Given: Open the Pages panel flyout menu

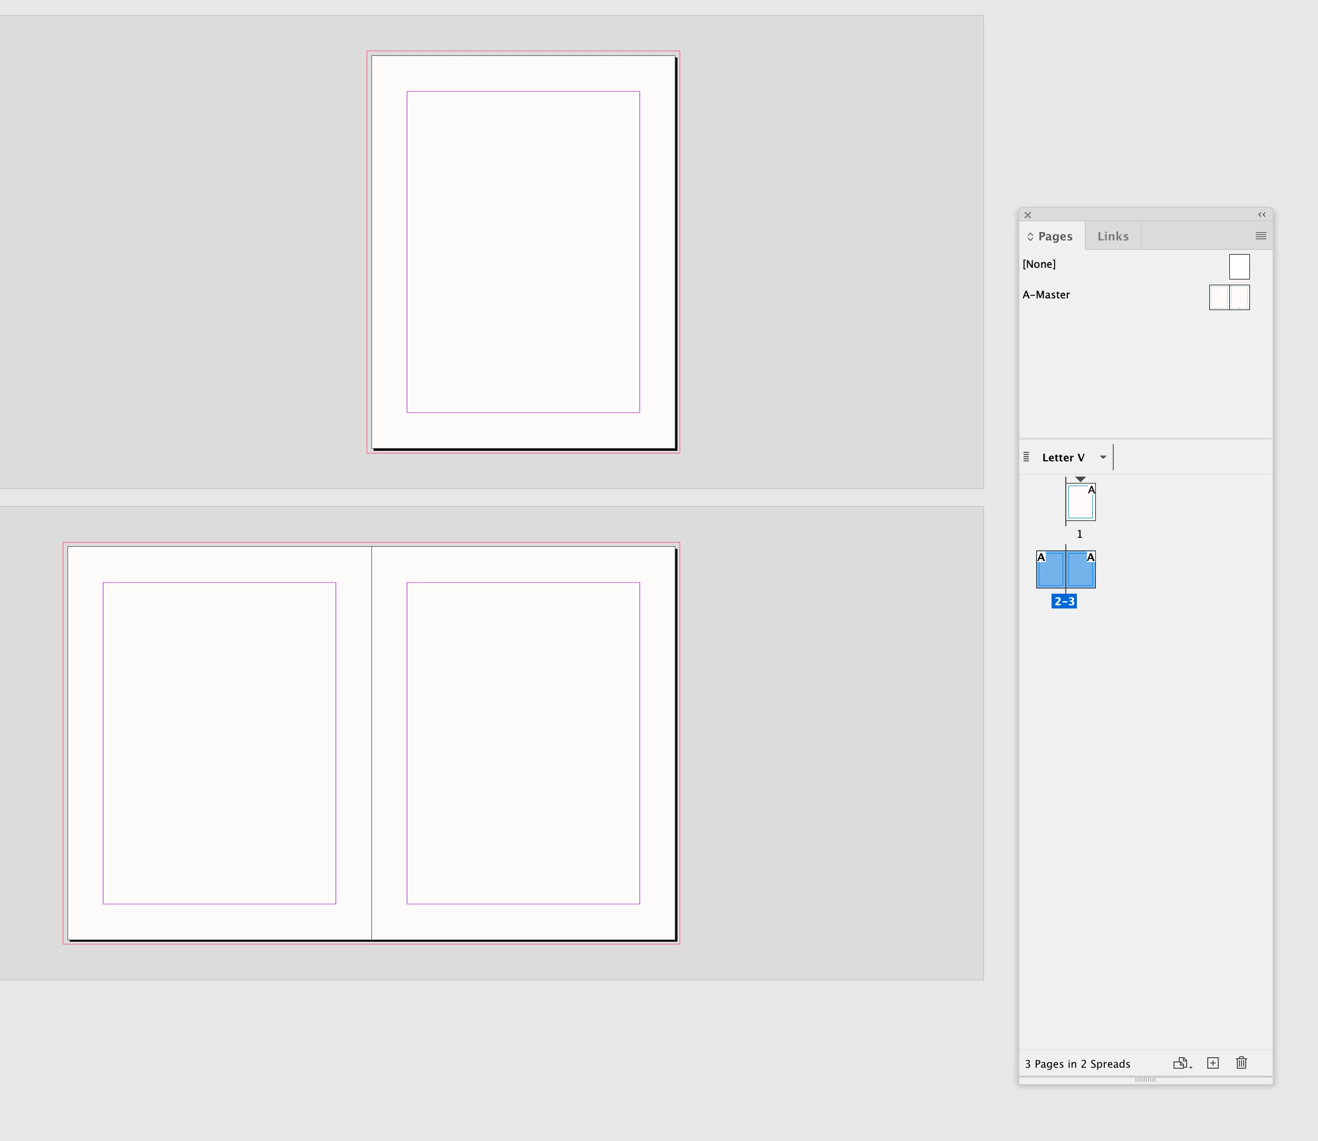Looking at the screenshot, I should [x=1260, y=236].
